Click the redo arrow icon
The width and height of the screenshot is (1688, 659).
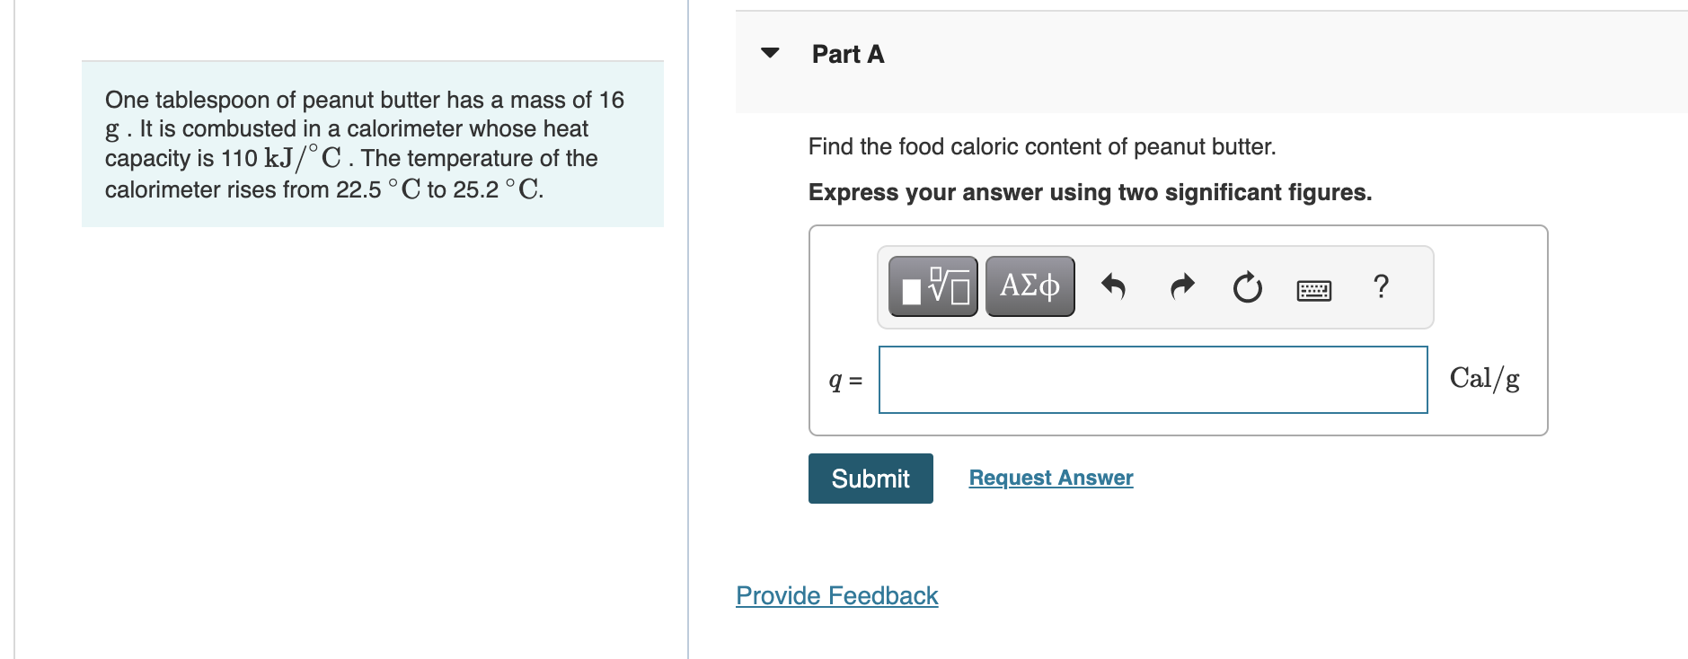coord(1182,286)
